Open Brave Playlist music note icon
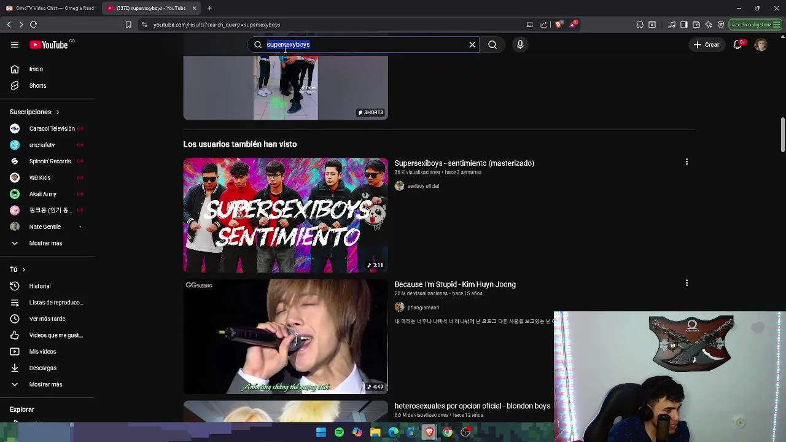The image size is (786, 442). tap(672, 25)
